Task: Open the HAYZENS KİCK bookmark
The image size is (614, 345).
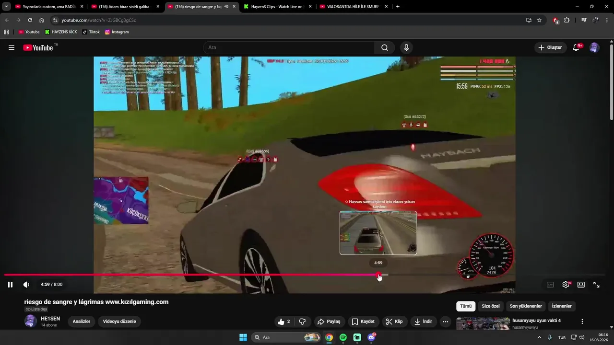Action: (61, 32)
